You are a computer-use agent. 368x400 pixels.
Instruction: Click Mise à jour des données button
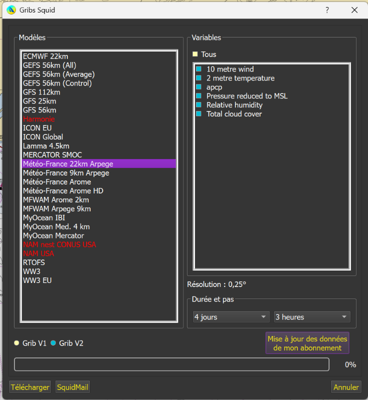[307, 343]
